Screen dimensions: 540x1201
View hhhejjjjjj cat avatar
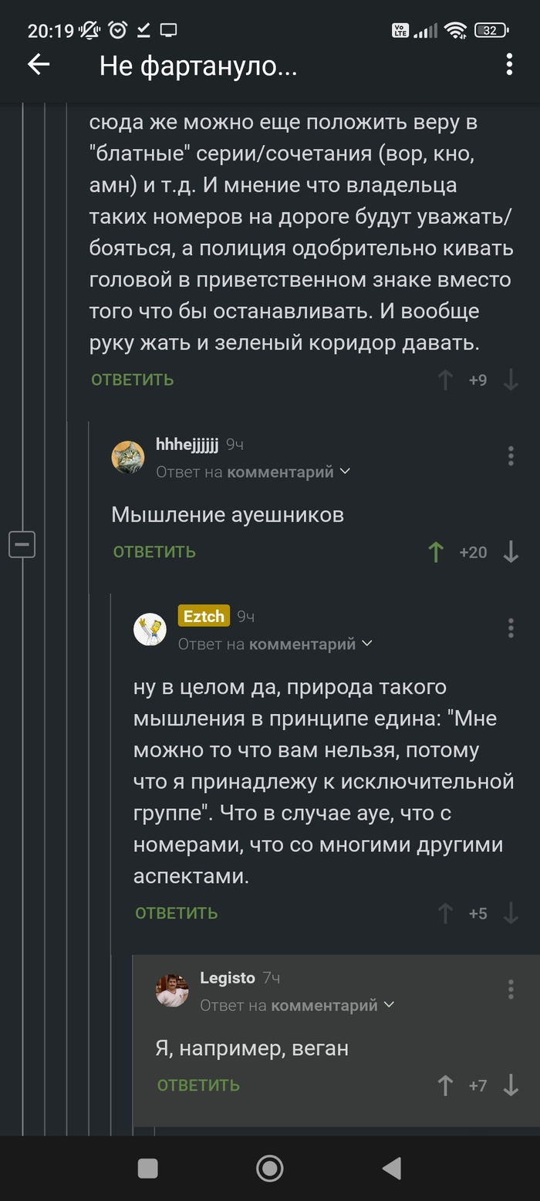(x=128, y=457)
